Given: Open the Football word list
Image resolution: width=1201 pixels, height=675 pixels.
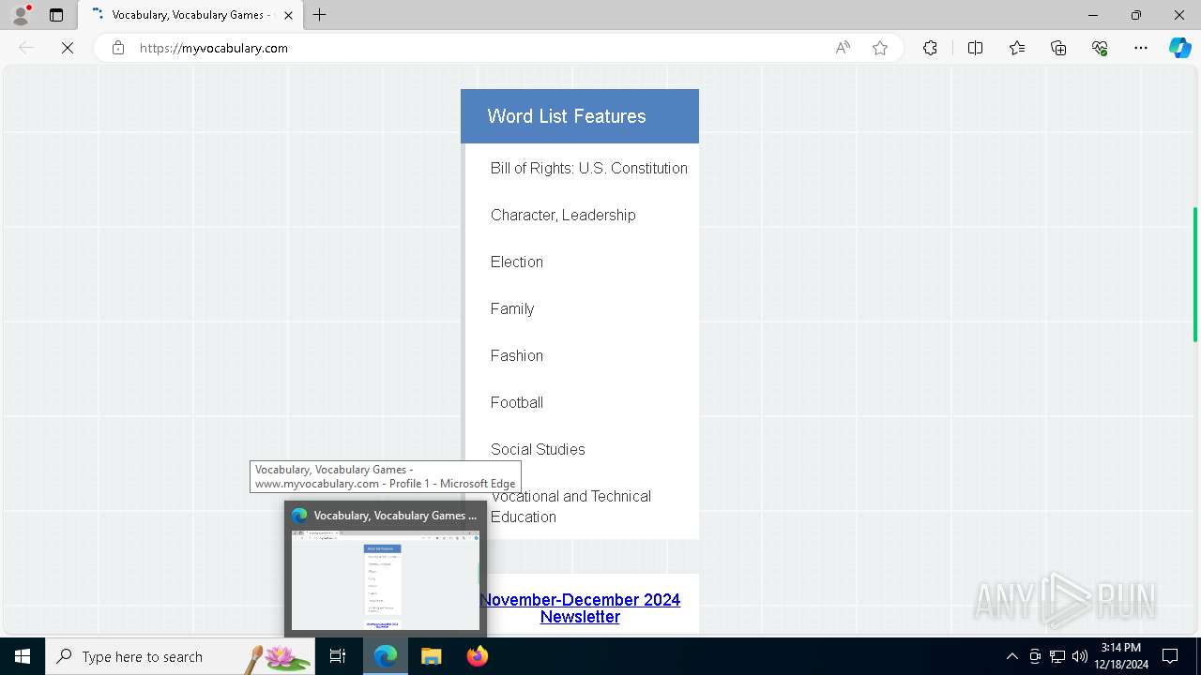Looking at the screenshot, I should coord(516,402).
